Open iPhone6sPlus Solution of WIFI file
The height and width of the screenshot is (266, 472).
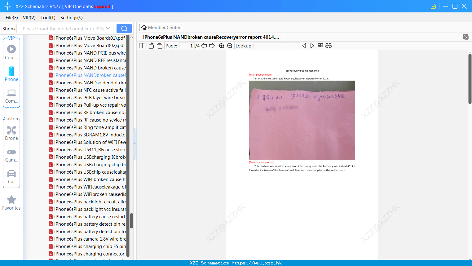(x=87, y=142)
